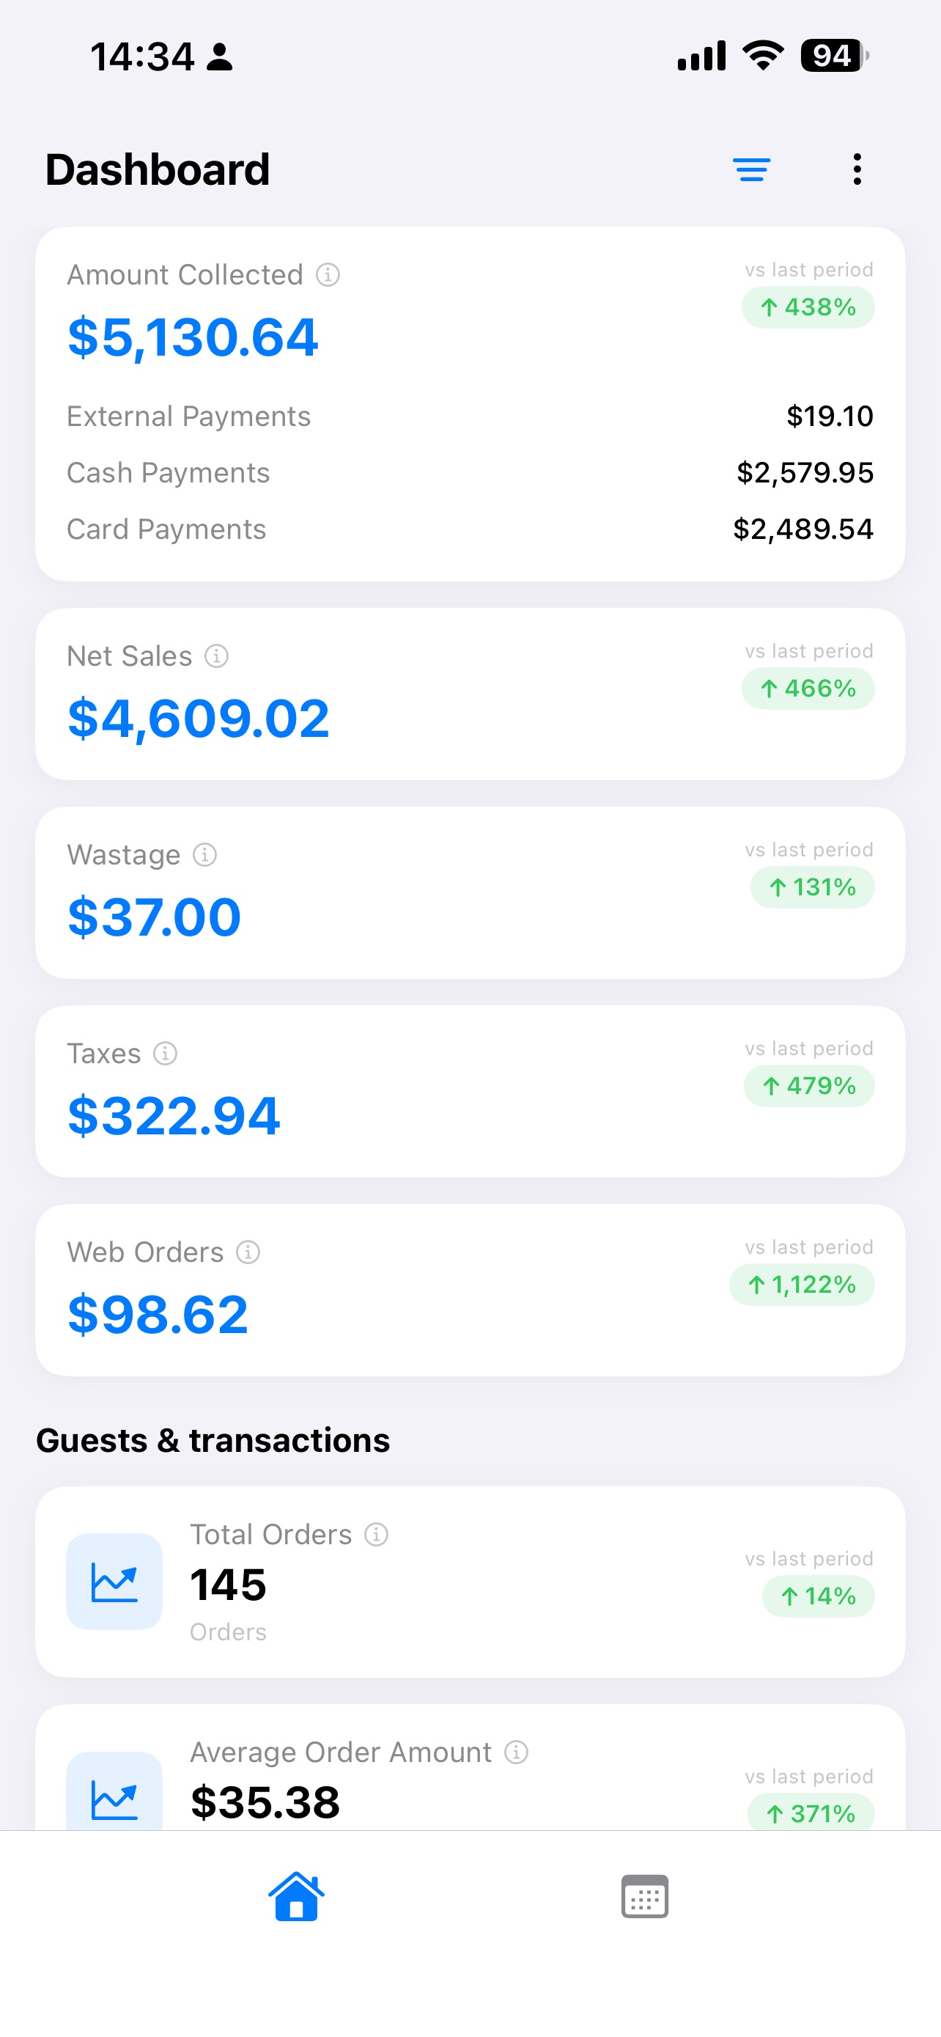Open the Amount Collected $5,130.64 value
This screenshot has width=941, height=2037.
(x=193, y=337)
